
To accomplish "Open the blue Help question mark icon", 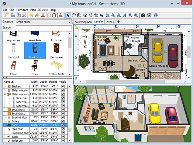I will tap(156, 15).
